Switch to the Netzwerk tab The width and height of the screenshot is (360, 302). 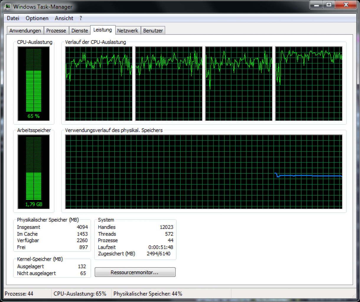pos(128,31)
